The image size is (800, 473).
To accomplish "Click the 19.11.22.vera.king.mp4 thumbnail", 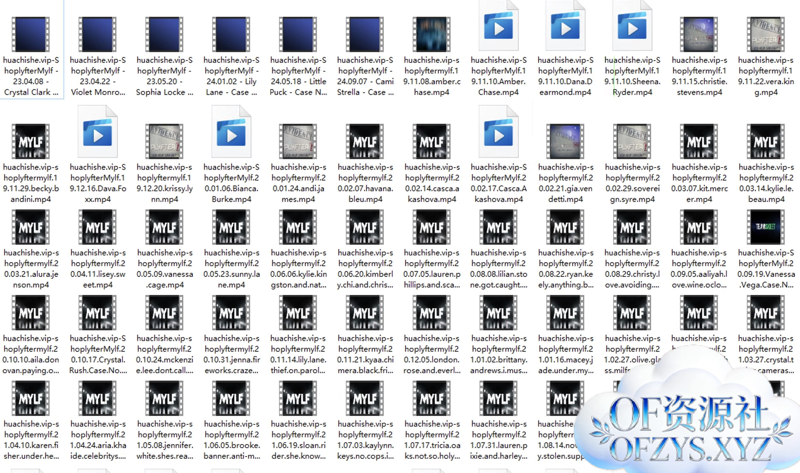I will [x=766, y=34].
